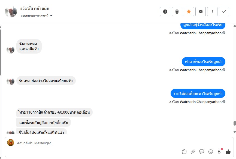
Task: Open the shopping bag icon
Action: (184, 152)
